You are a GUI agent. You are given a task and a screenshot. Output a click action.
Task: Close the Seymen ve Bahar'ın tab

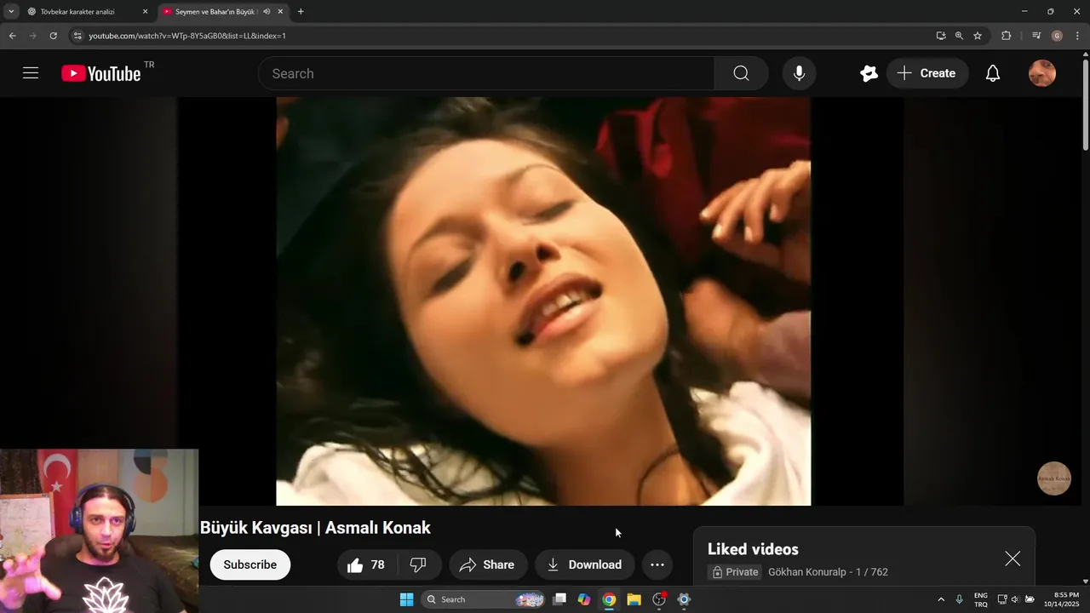click(280, 12)
